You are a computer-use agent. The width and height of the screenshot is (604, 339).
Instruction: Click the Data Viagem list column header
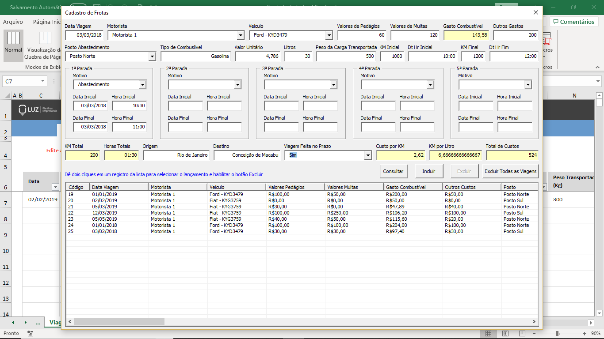click(x=119, y=187)
